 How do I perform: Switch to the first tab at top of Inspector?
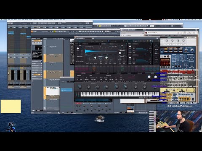tap(34, 39)
